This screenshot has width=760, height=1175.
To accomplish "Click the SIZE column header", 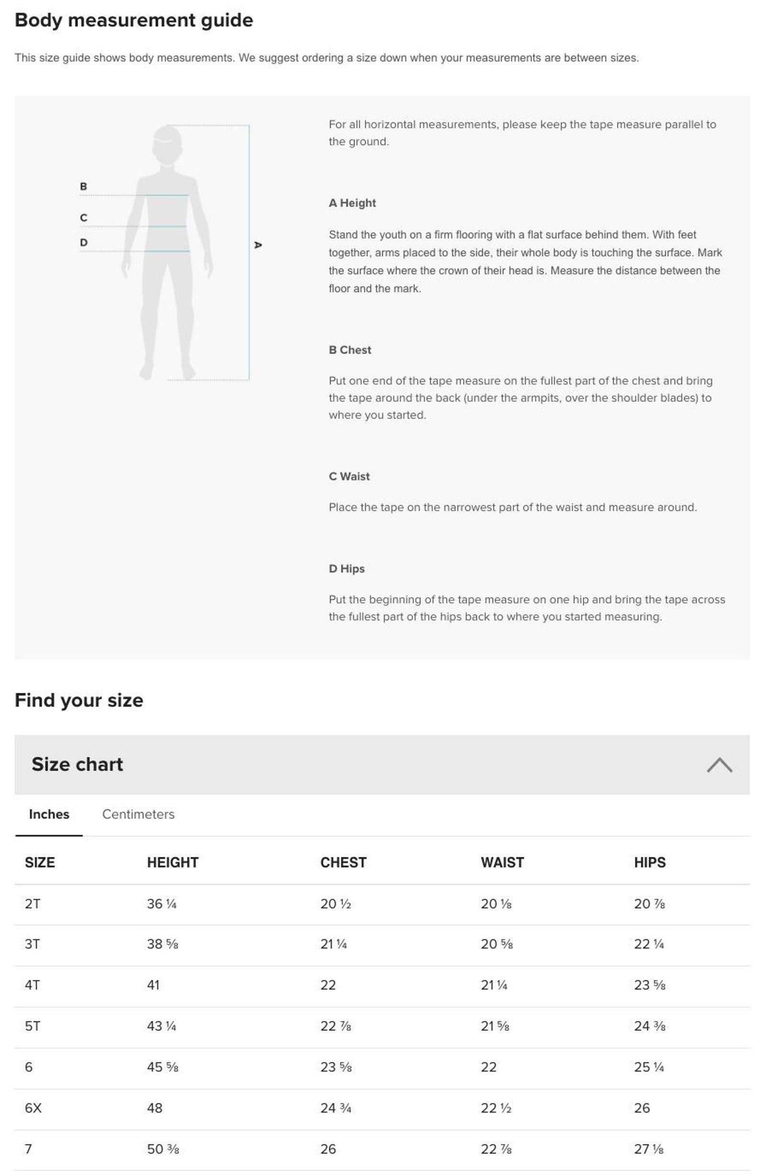I will [x=40, y=862].
